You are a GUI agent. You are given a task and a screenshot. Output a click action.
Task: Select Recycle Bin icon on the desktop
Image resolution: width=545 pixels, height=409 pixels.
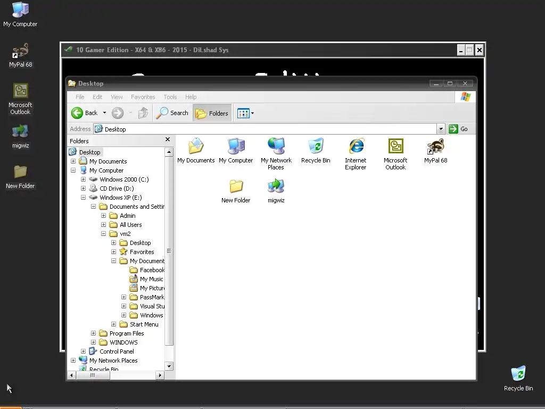point(518,379)
